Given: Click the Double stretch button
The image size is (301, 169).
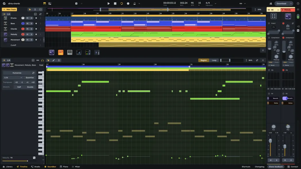Looking at the screenshot, I should (30, 87).
